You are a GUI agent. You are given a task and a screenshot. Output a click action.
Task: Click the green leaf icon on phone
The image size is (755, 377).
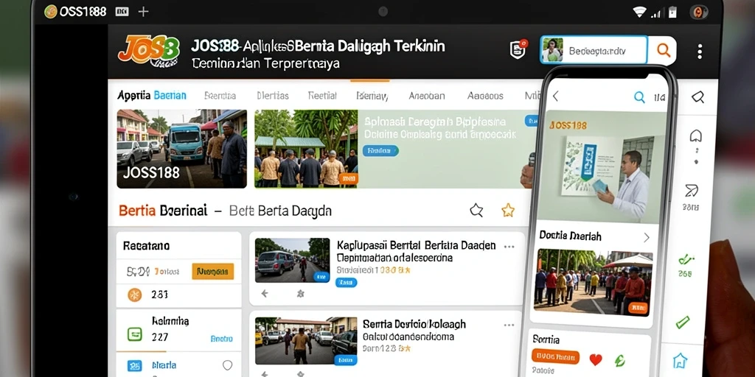619,361
